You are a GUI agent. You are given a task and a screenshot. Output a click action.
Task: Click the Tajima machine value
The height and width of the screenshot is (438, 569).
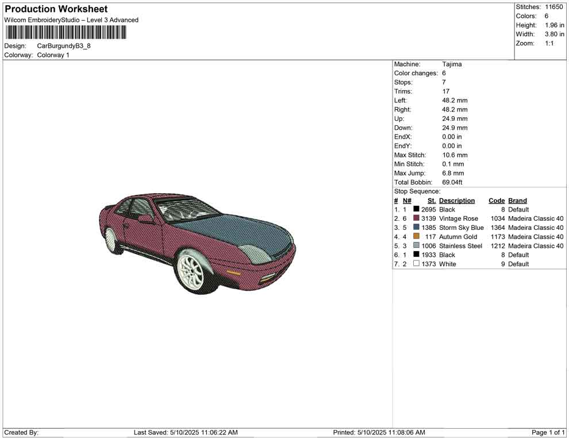452,64
